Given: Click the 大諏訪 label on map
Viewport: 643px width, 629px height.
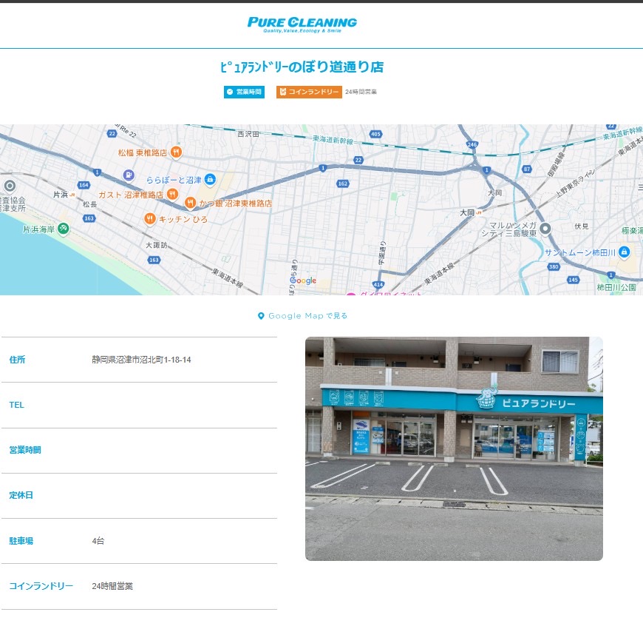Looking at the screenshot, I should coord(156,245).
